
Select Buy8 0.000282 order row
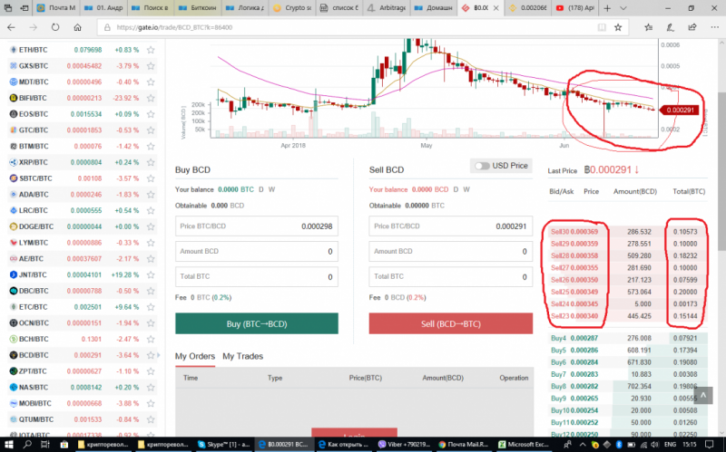pyautogui.click(x=627, y=387)
